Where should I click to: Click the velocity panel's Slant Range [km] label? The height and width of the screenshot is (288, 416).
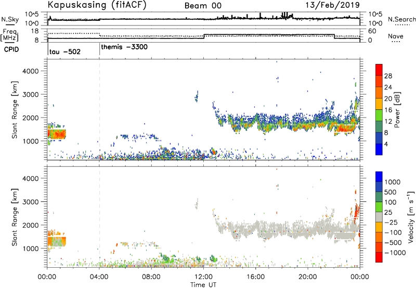15,217
